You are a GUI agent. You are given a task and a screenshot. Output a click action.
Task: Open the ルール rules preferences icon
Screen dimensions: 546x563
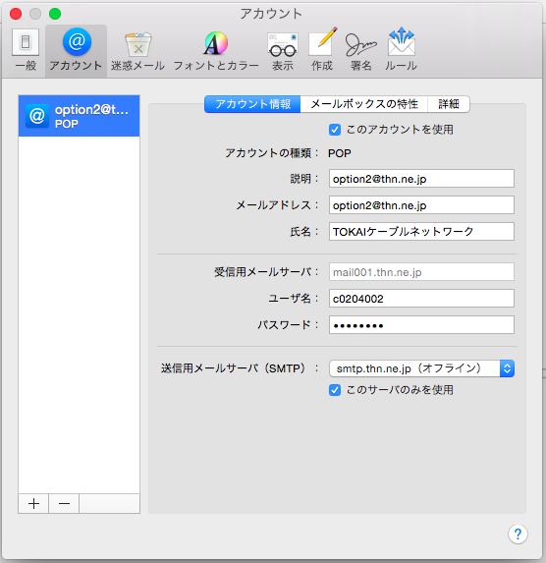tap(401, 50)
